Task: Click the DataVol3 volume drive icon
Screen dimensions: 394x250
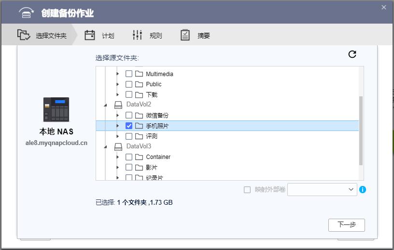Action: (118, 146)
